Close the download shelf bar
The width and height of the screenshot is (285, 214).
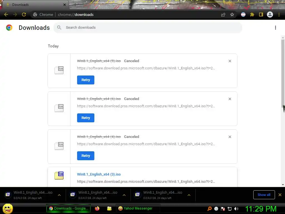click(280, 195)
